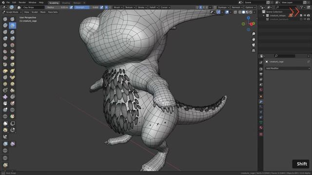Toggle viewport overlays button

click(x=227, y=12)
